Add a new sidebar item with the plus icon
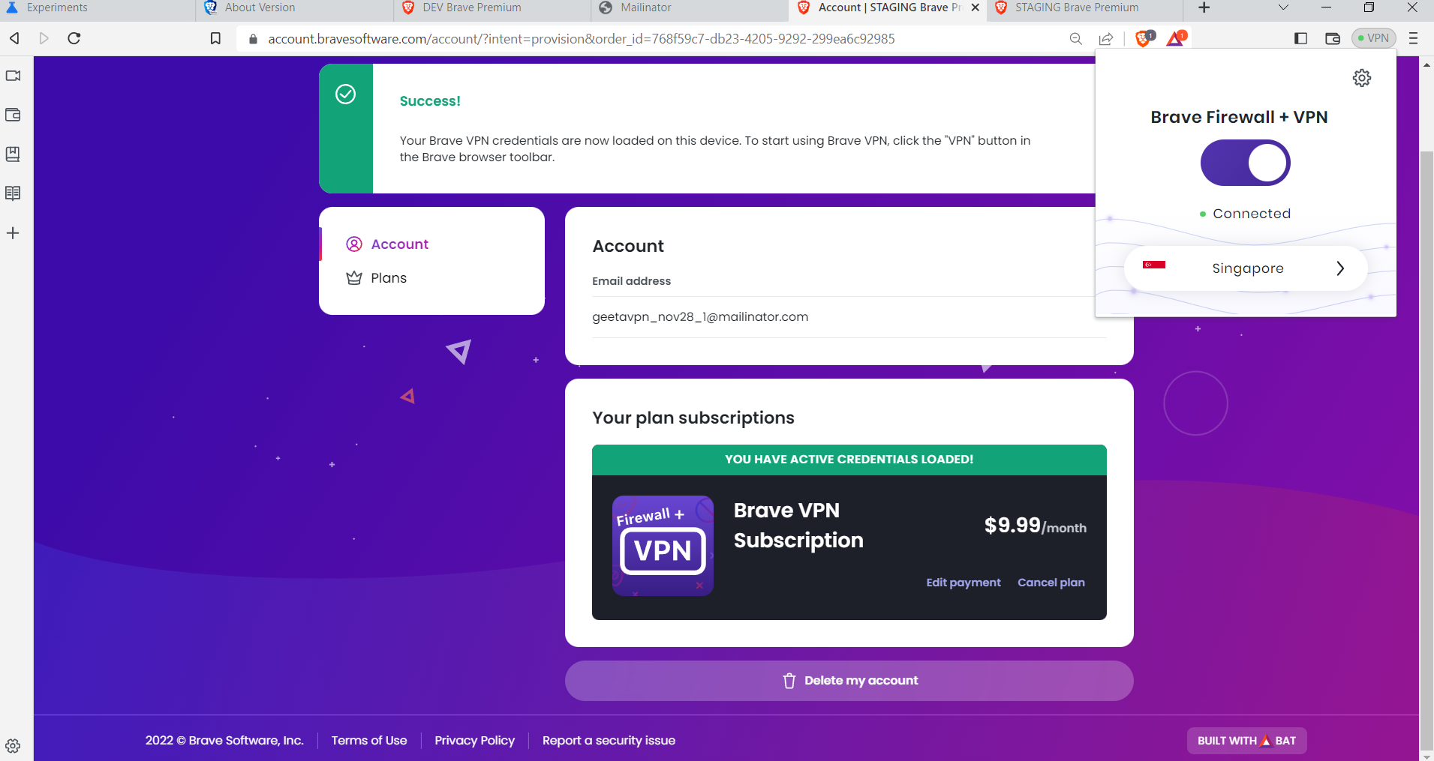Viewport: 1434px width, 761px height. tap(13, 232)
